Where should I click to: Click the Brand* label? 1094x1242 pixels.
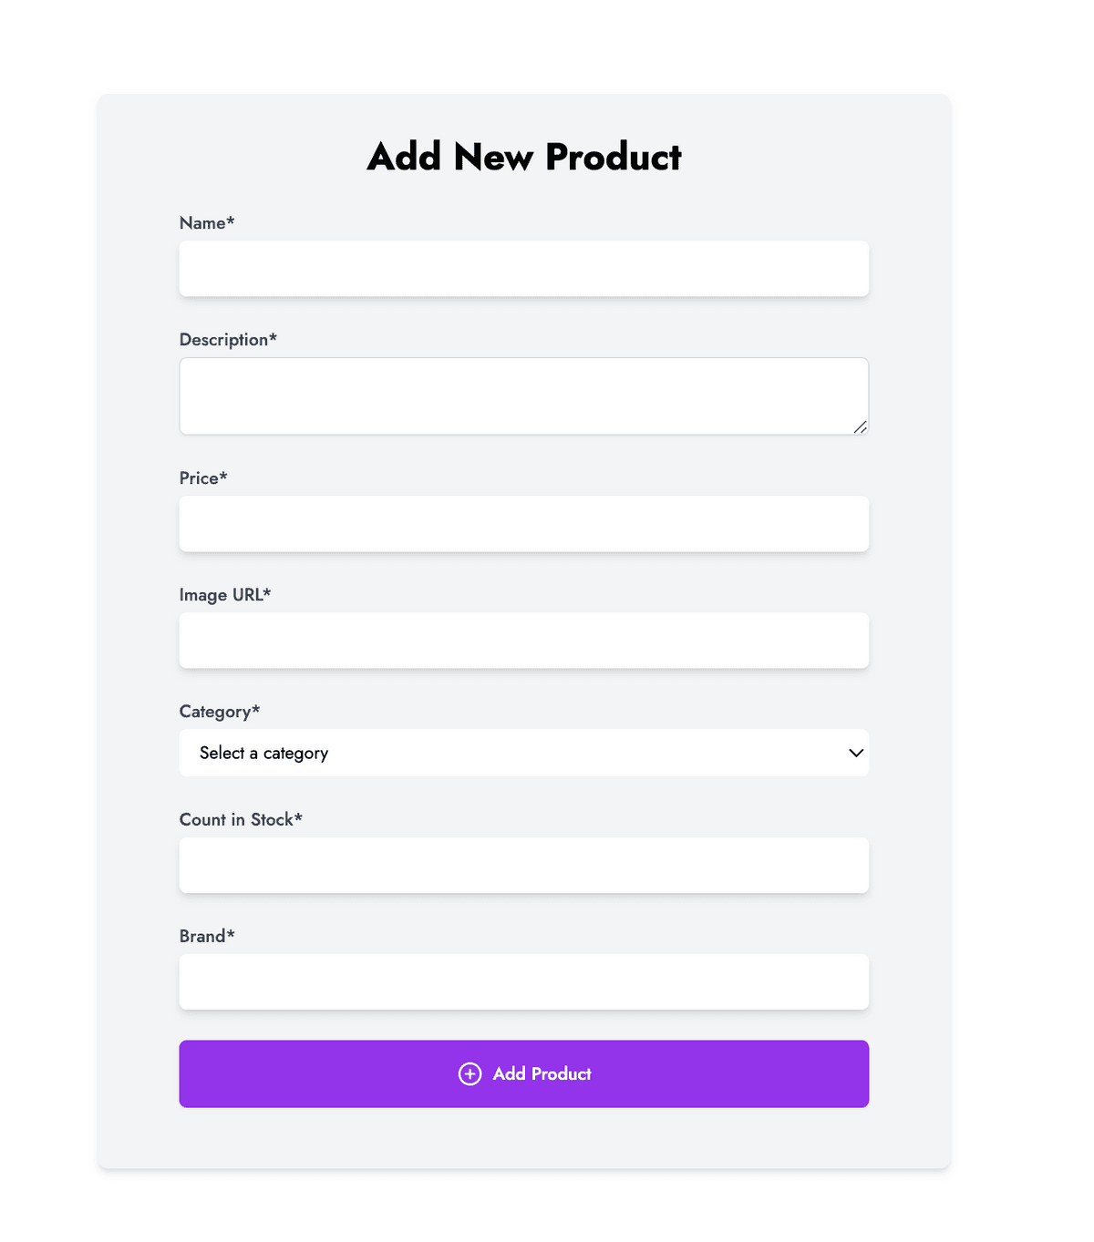coord(207,936)
